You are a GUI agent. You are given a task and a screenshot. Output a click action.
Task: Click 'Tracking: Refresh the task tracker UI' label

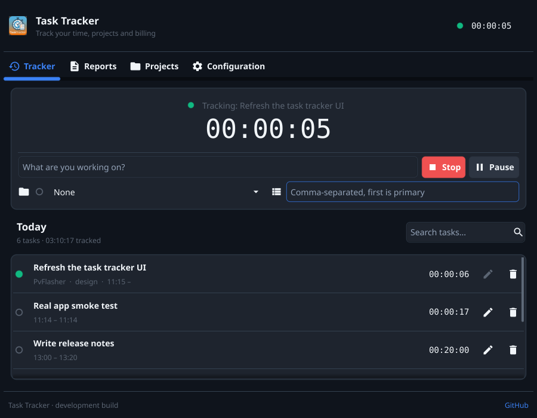273,106
